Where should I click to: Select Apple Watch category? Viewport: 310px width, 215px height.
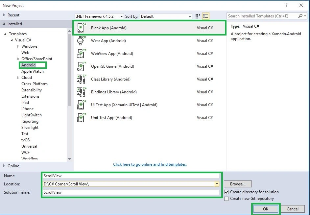(33, 71)
